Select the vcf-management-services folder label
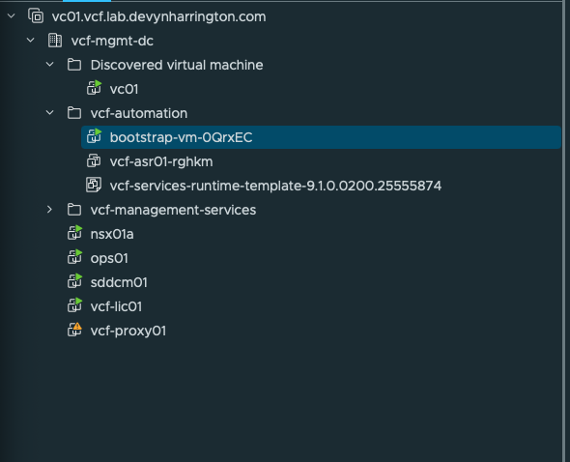Image resolution: width=570 pixels, height=462 pixels. (173, 210)
